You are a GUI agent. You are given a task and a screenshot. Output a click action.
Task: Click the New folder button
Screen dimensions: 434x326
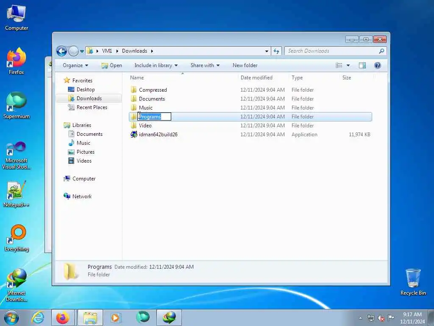click(245, 65)
